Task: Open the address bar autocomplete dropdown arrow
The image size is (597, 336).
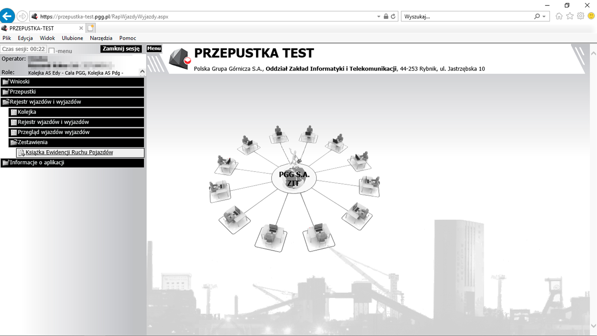Action: 378,16
